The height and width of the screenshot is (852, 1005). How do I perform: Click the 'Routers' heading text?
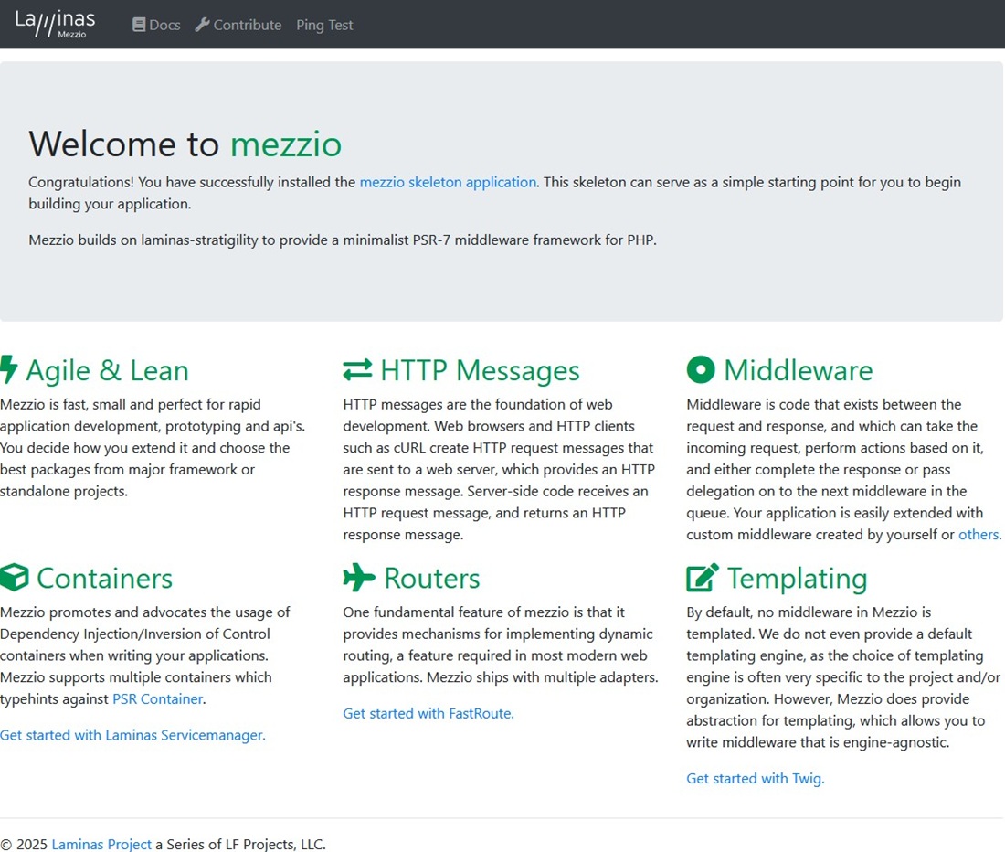[x=431, y=579]
